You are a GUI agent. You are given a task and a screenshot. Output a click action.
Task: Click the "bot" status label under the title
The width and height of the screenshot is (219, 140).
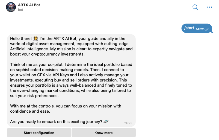pos(20,10)
